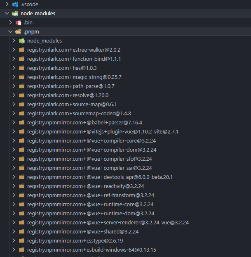This screenshot has width=251, height=257.
Task: Select the @vue+compiler-core@3.2.24 label
Action: (x=91, y=141)
